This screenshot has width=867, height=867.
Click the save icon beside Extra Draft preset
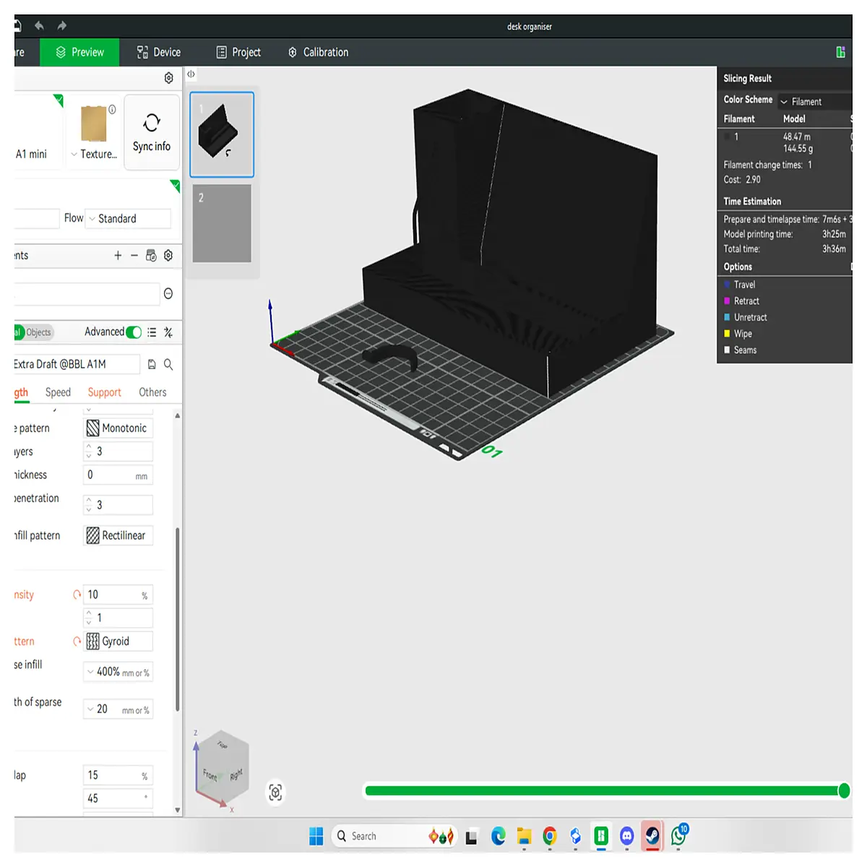pos(152,365)
